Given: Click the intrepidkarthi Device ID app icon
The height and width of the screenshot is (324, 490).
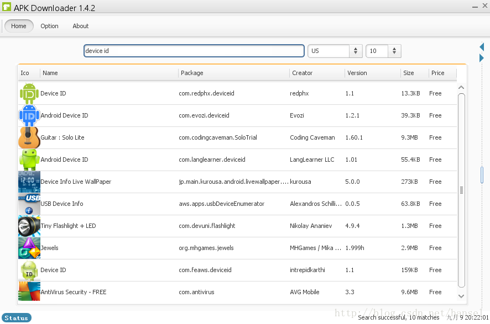Looking at the screenshot, I should coord(29,270).
